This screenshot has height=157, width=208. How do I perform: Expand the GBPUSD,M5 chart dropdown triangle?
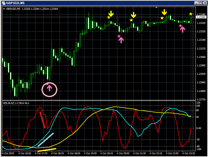[x=4, y=9]
